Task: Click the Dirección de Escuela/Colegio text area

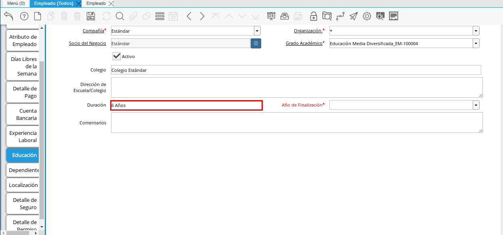Action: point(297,87)
